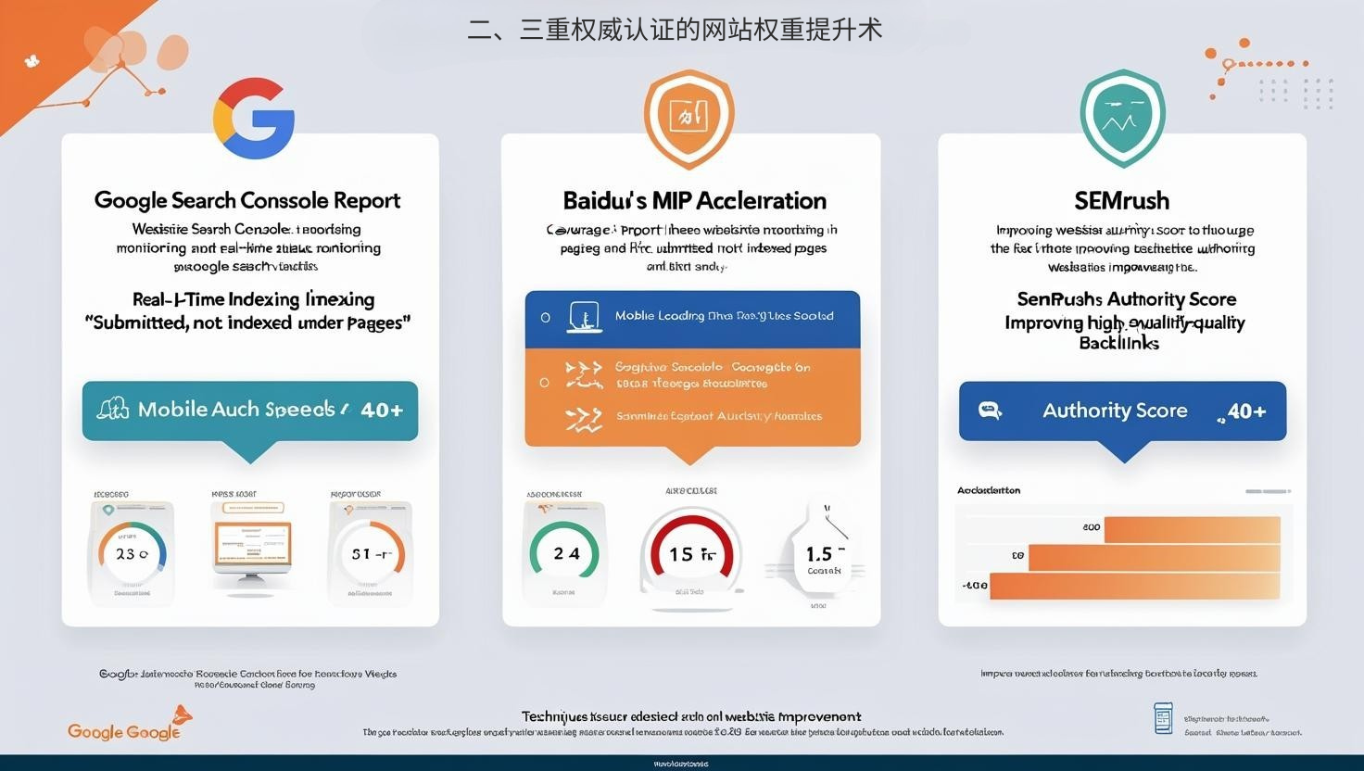
Task: Click the green 24 gauge in Baidu card
Action: tap(564, 553)
